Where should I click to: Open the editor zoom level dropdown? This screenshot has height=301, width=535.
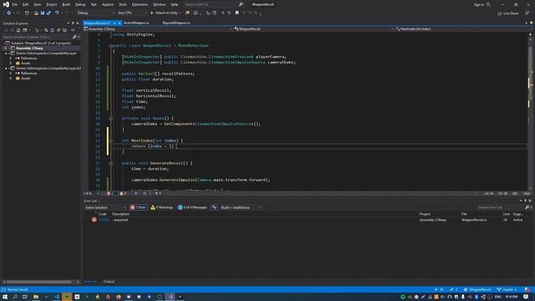tap(91, 193)
